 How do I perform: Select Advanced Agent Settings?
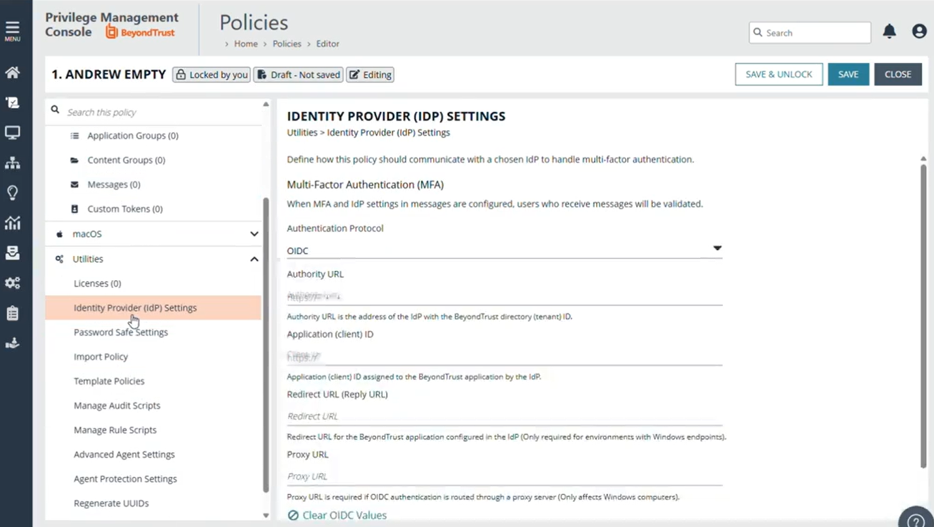coord(124,454)
